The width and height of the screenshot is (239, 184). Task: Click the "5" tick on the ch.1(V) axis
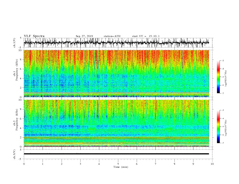(21, 38)
